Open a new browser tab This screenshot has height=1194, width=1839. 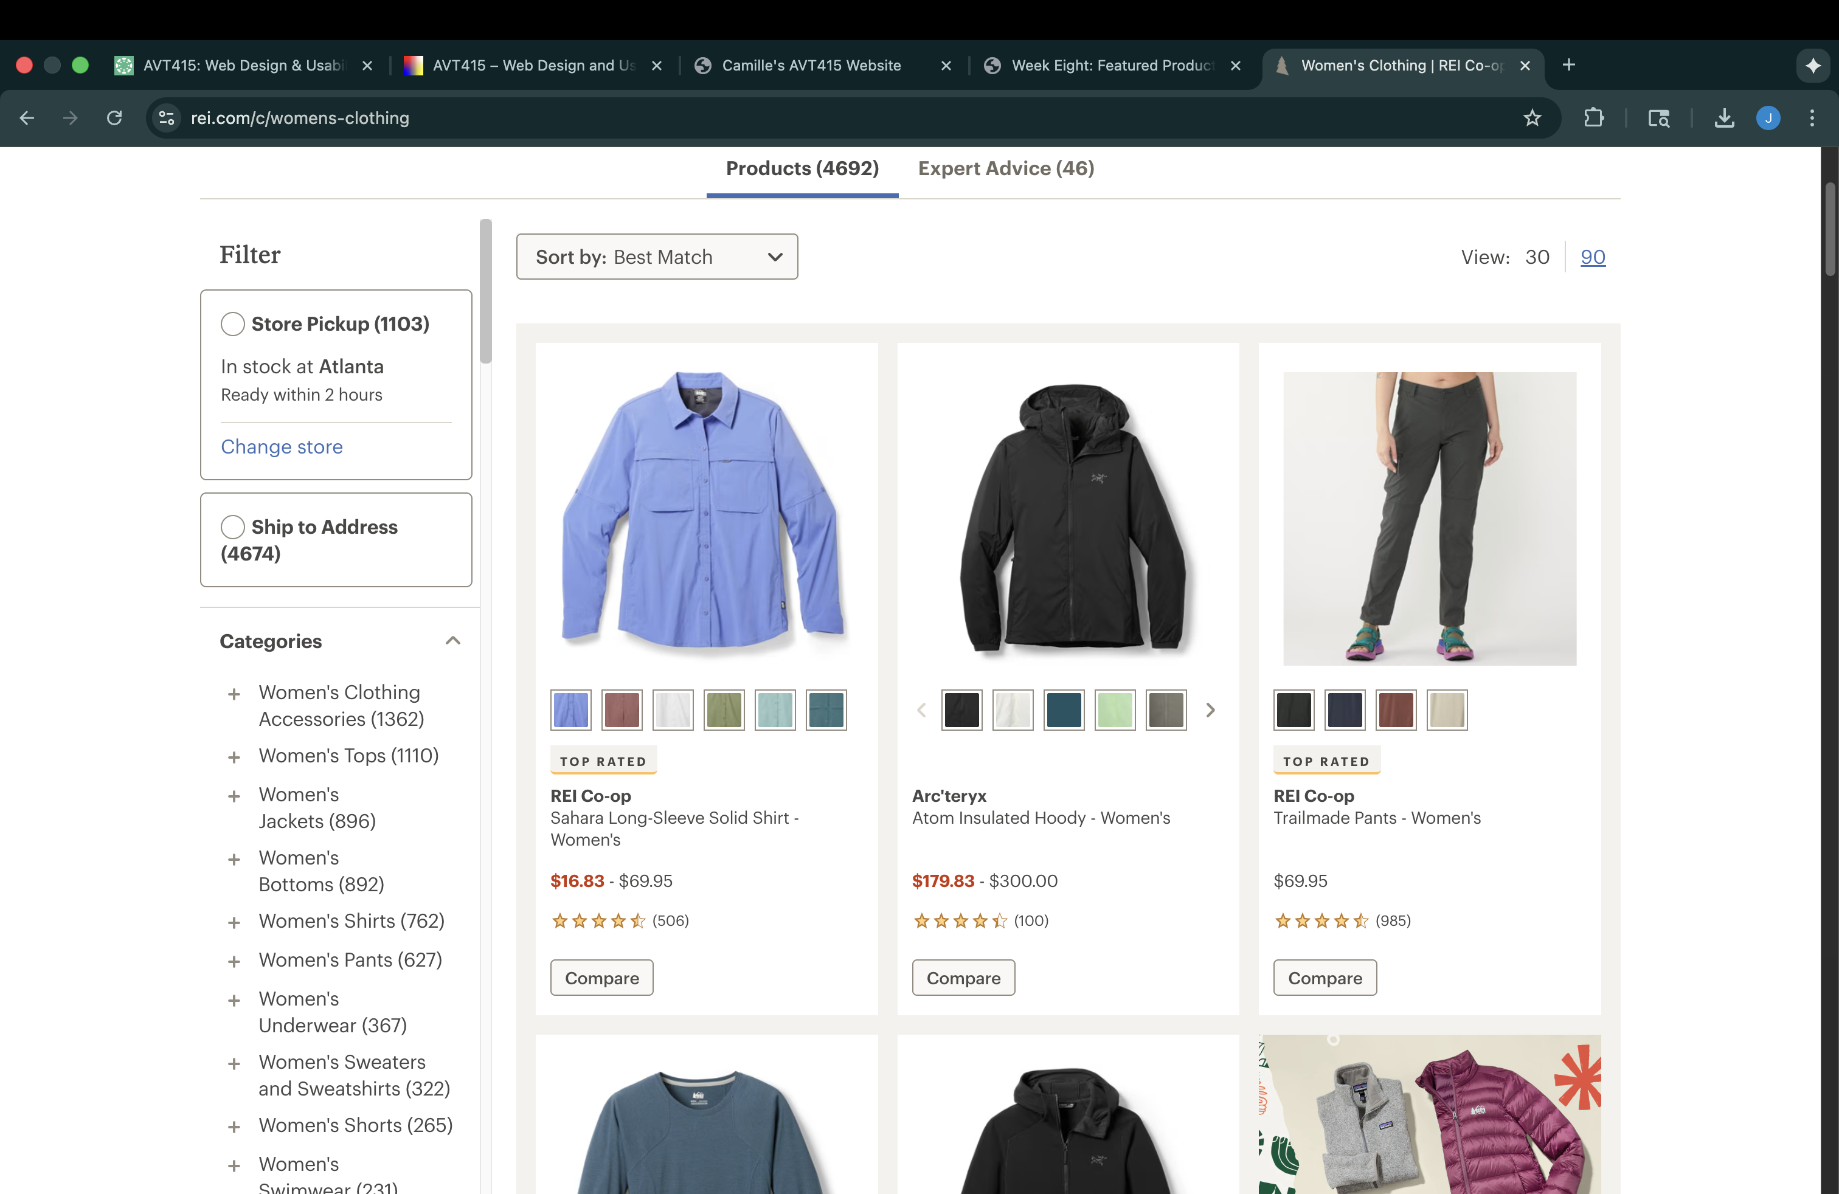(x=1568, y=65)
